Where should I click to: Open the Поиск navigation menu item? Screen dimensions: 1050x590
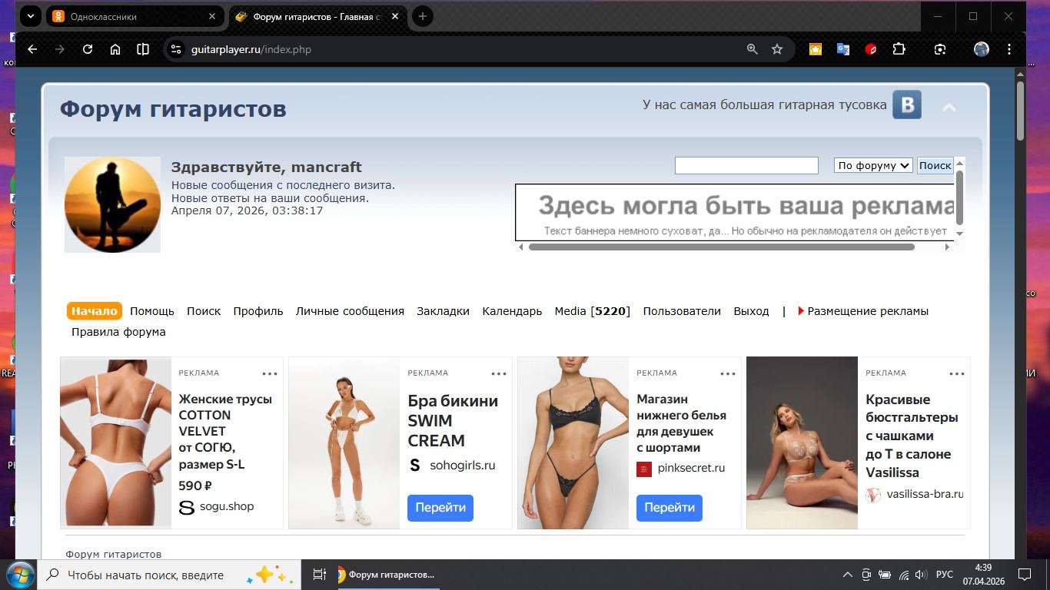[x=204, y=311]
